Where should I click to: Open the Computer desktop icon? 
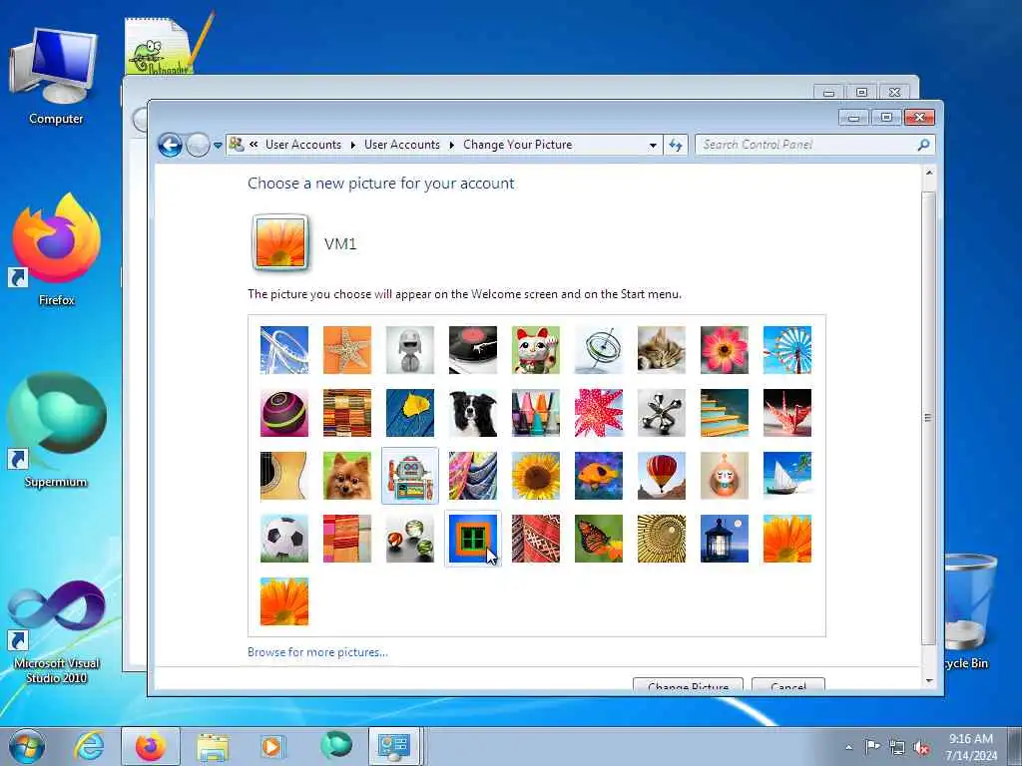click(56, 75)
